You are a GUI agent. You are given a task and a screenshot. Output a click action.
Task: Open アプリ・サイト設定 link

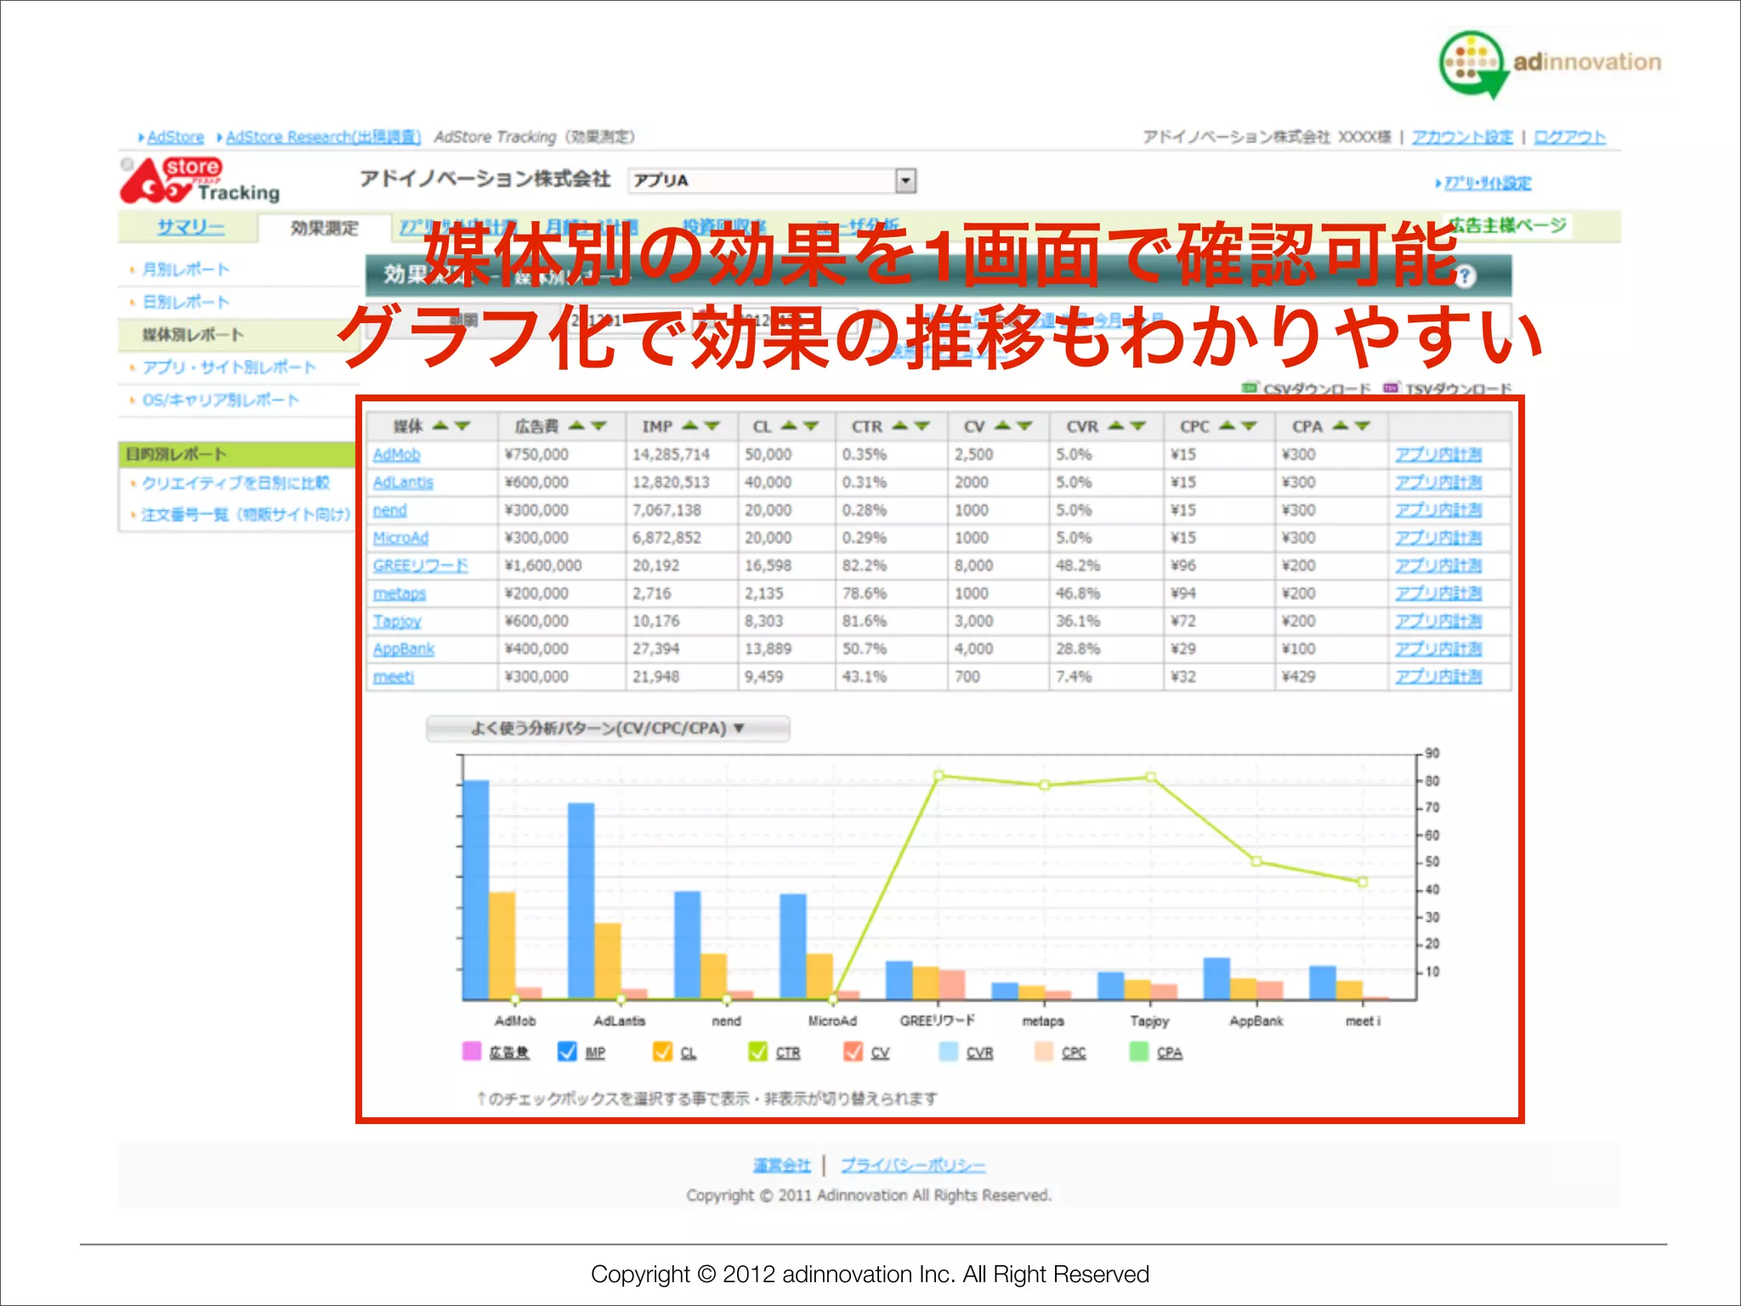[x=1487, y=183]
